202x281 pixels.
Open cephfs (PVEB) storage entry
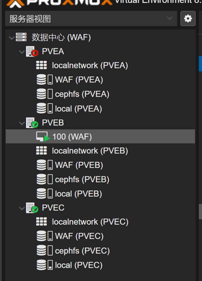[82, 179]
